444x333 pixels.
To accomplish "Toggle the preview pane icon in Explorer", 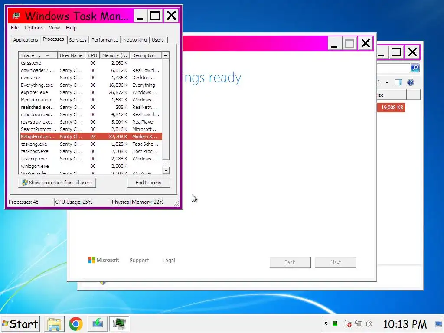I will click(x=398, y=82).
